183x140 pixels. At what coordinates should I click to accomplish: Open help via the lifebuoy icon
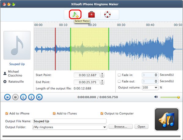pos(107,14)
